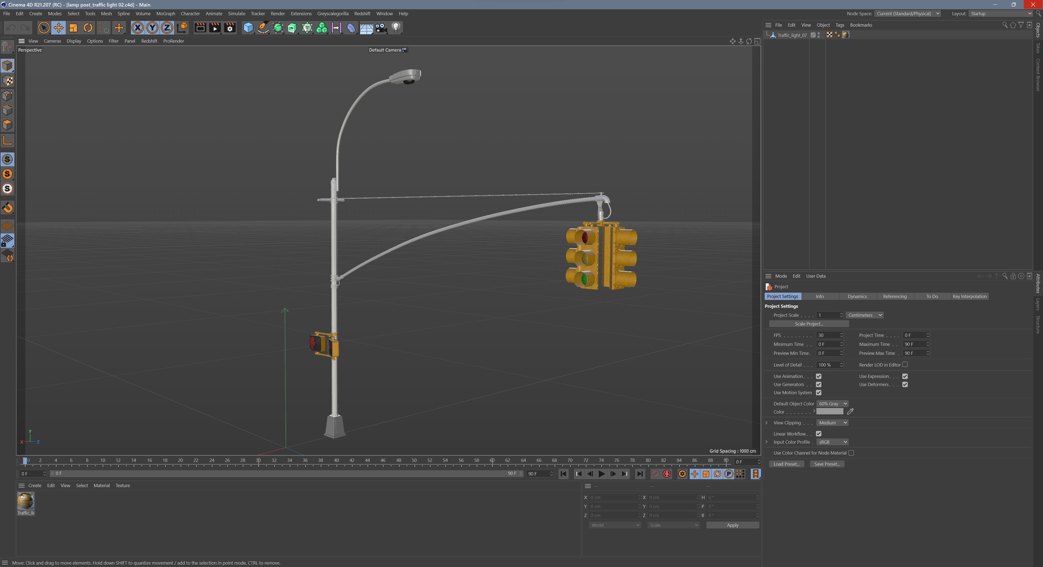
Task: Add a Cube primitive object
Action: click(248, 27)
